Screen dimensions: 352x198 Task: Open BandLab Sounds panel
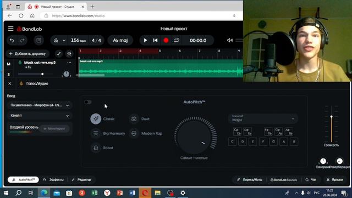tap(284, 180)
